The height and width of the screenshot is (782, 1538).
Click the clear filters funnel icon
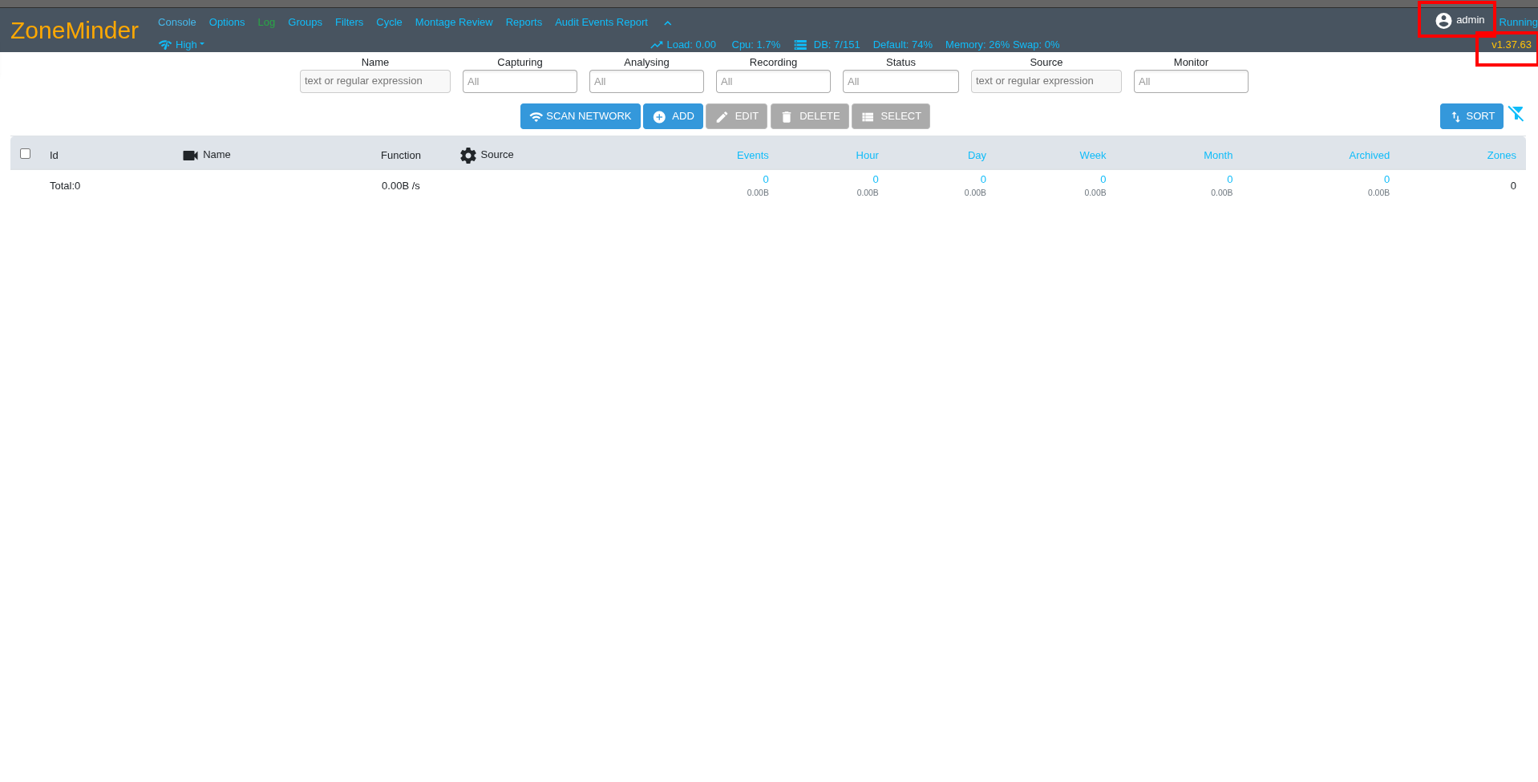1516,114
